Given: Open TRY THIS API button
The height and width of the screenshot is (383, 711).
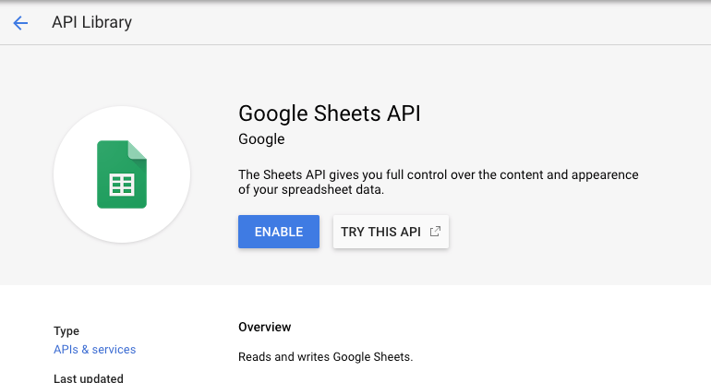Looking at the screenshot, I should coord(391,232).
